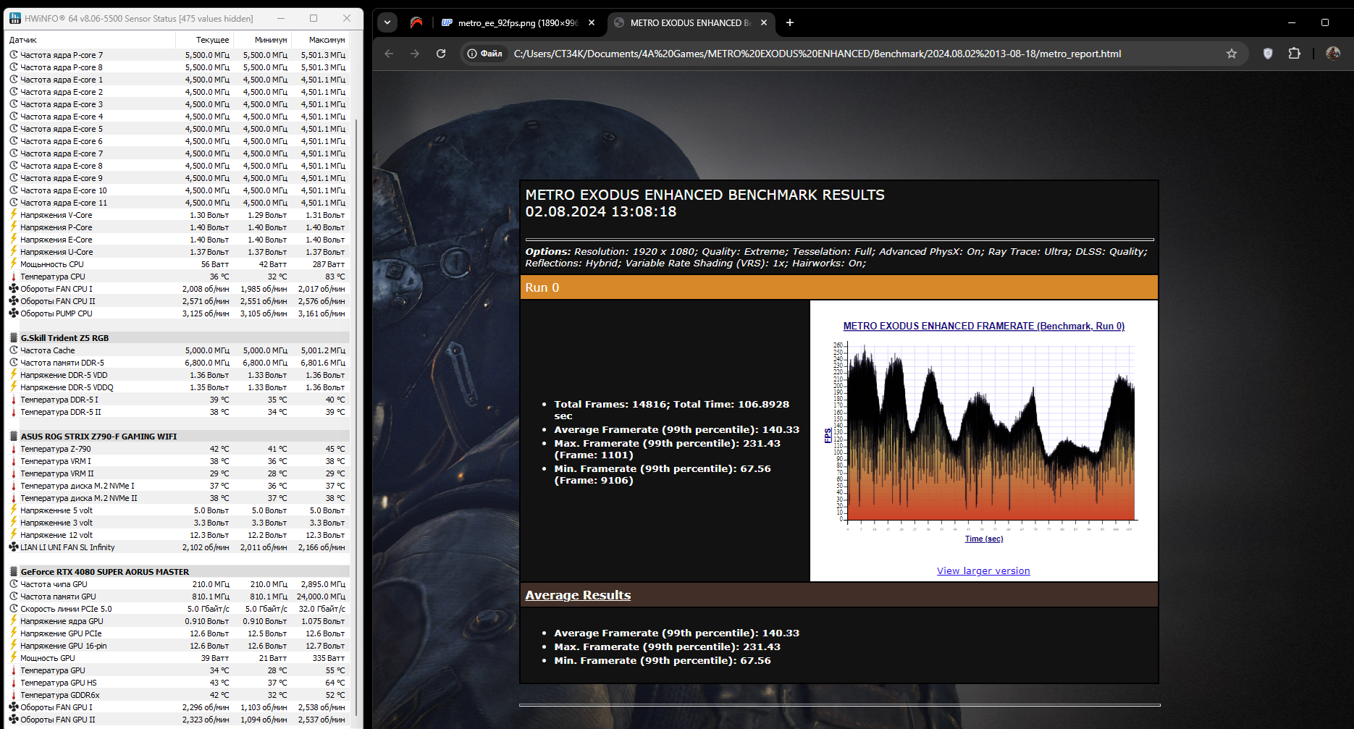Screen dimensions: 1354x729
Task: Open the browser profile avatar
Action: (x=1333, y=54)
